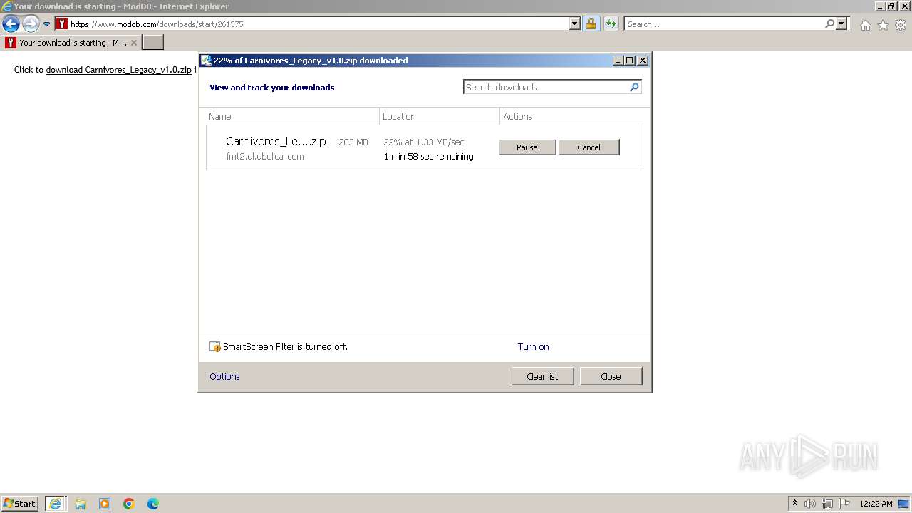
Task: Open File Explorer folder taskbar icon
Action: pyautogui.click(x=81, y=504)
